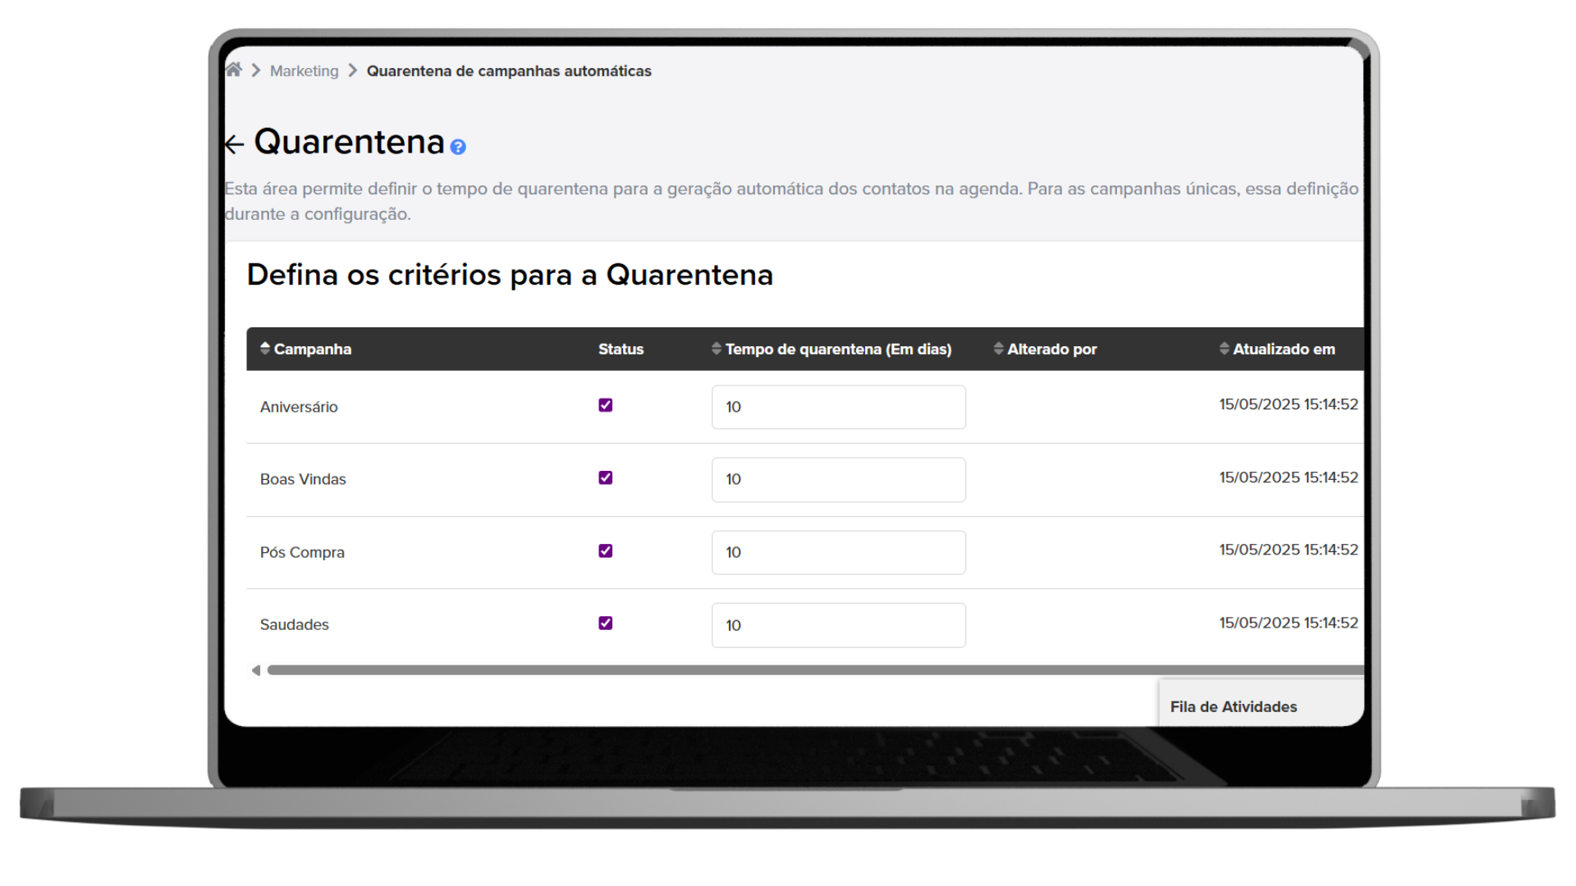Click the table's horizontal scrollbar track
Image resolution: width=1576 pixels, height=886 pixels.
(x=815, y=670)
